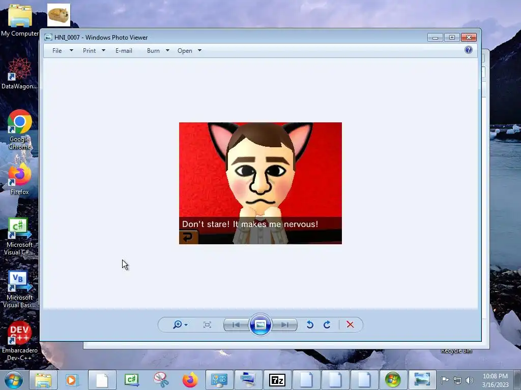521x390 pixels.
Task: Click the Photo Viewer icon in the title bar
Action: tap(48, 37)
